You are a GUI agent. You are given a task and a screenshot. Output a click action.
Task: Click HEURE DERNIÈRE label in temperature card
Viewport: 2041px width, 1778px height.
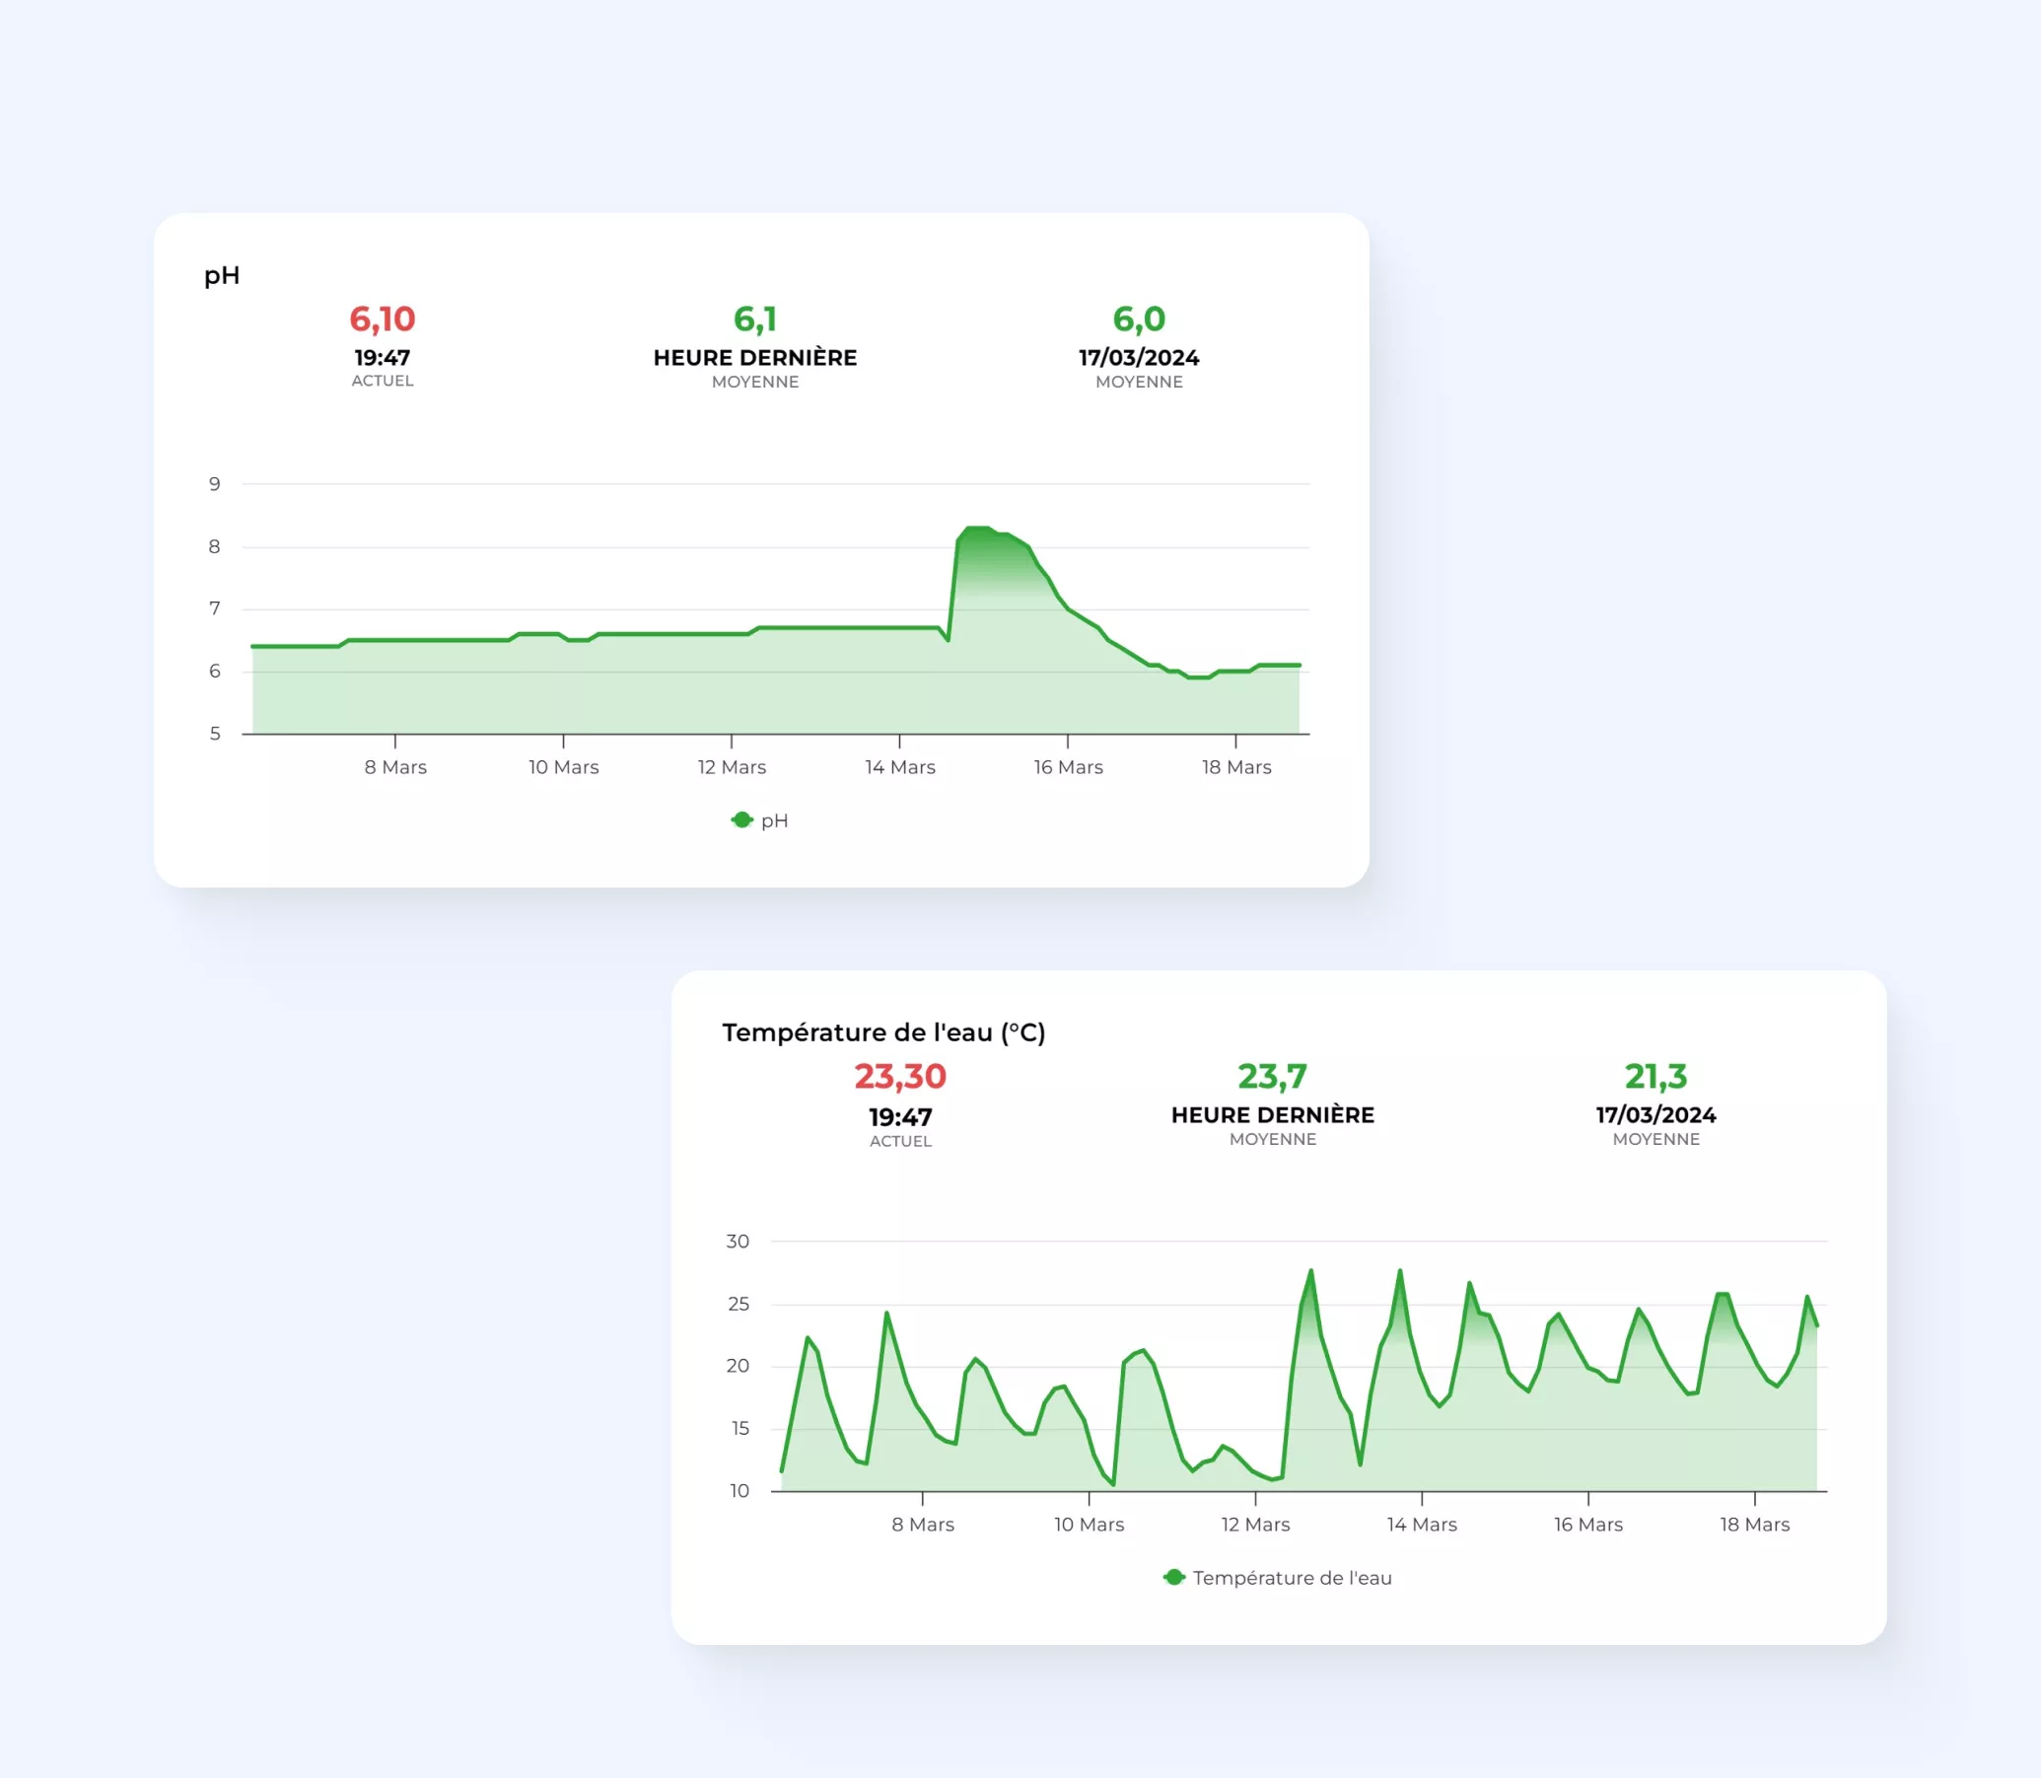click(1272, 1115)
